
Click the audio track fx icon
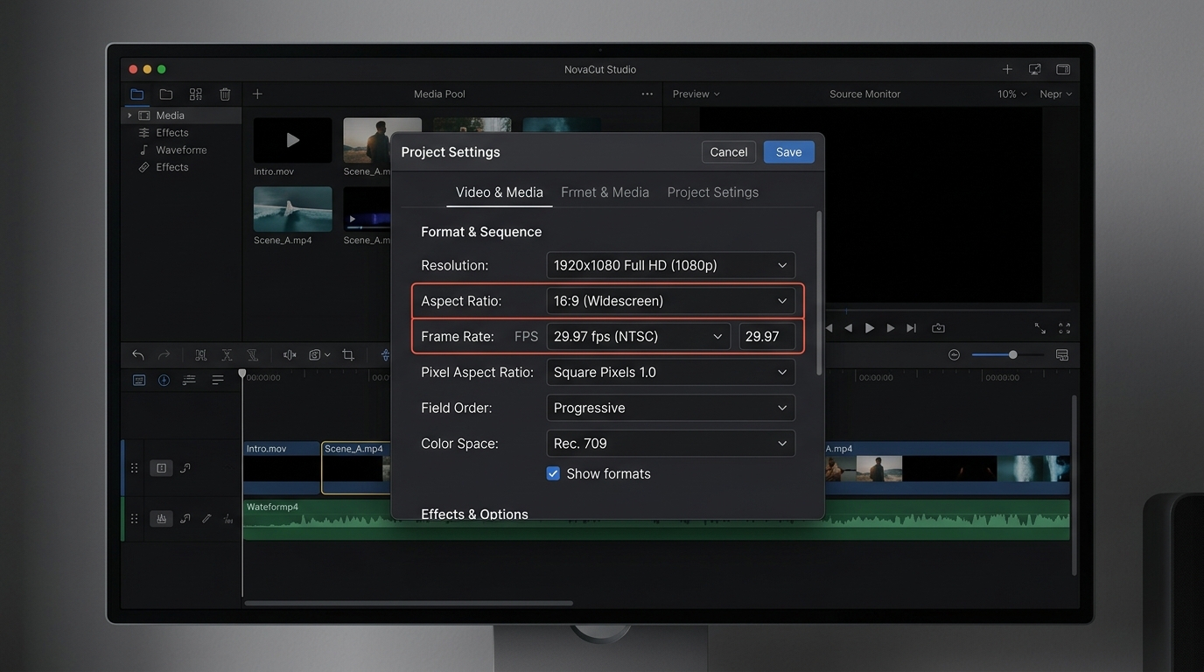[227, 519]
